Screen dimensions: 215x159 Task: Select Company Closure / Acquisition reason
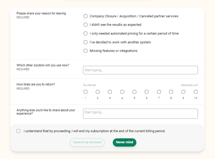pos(86,16)
